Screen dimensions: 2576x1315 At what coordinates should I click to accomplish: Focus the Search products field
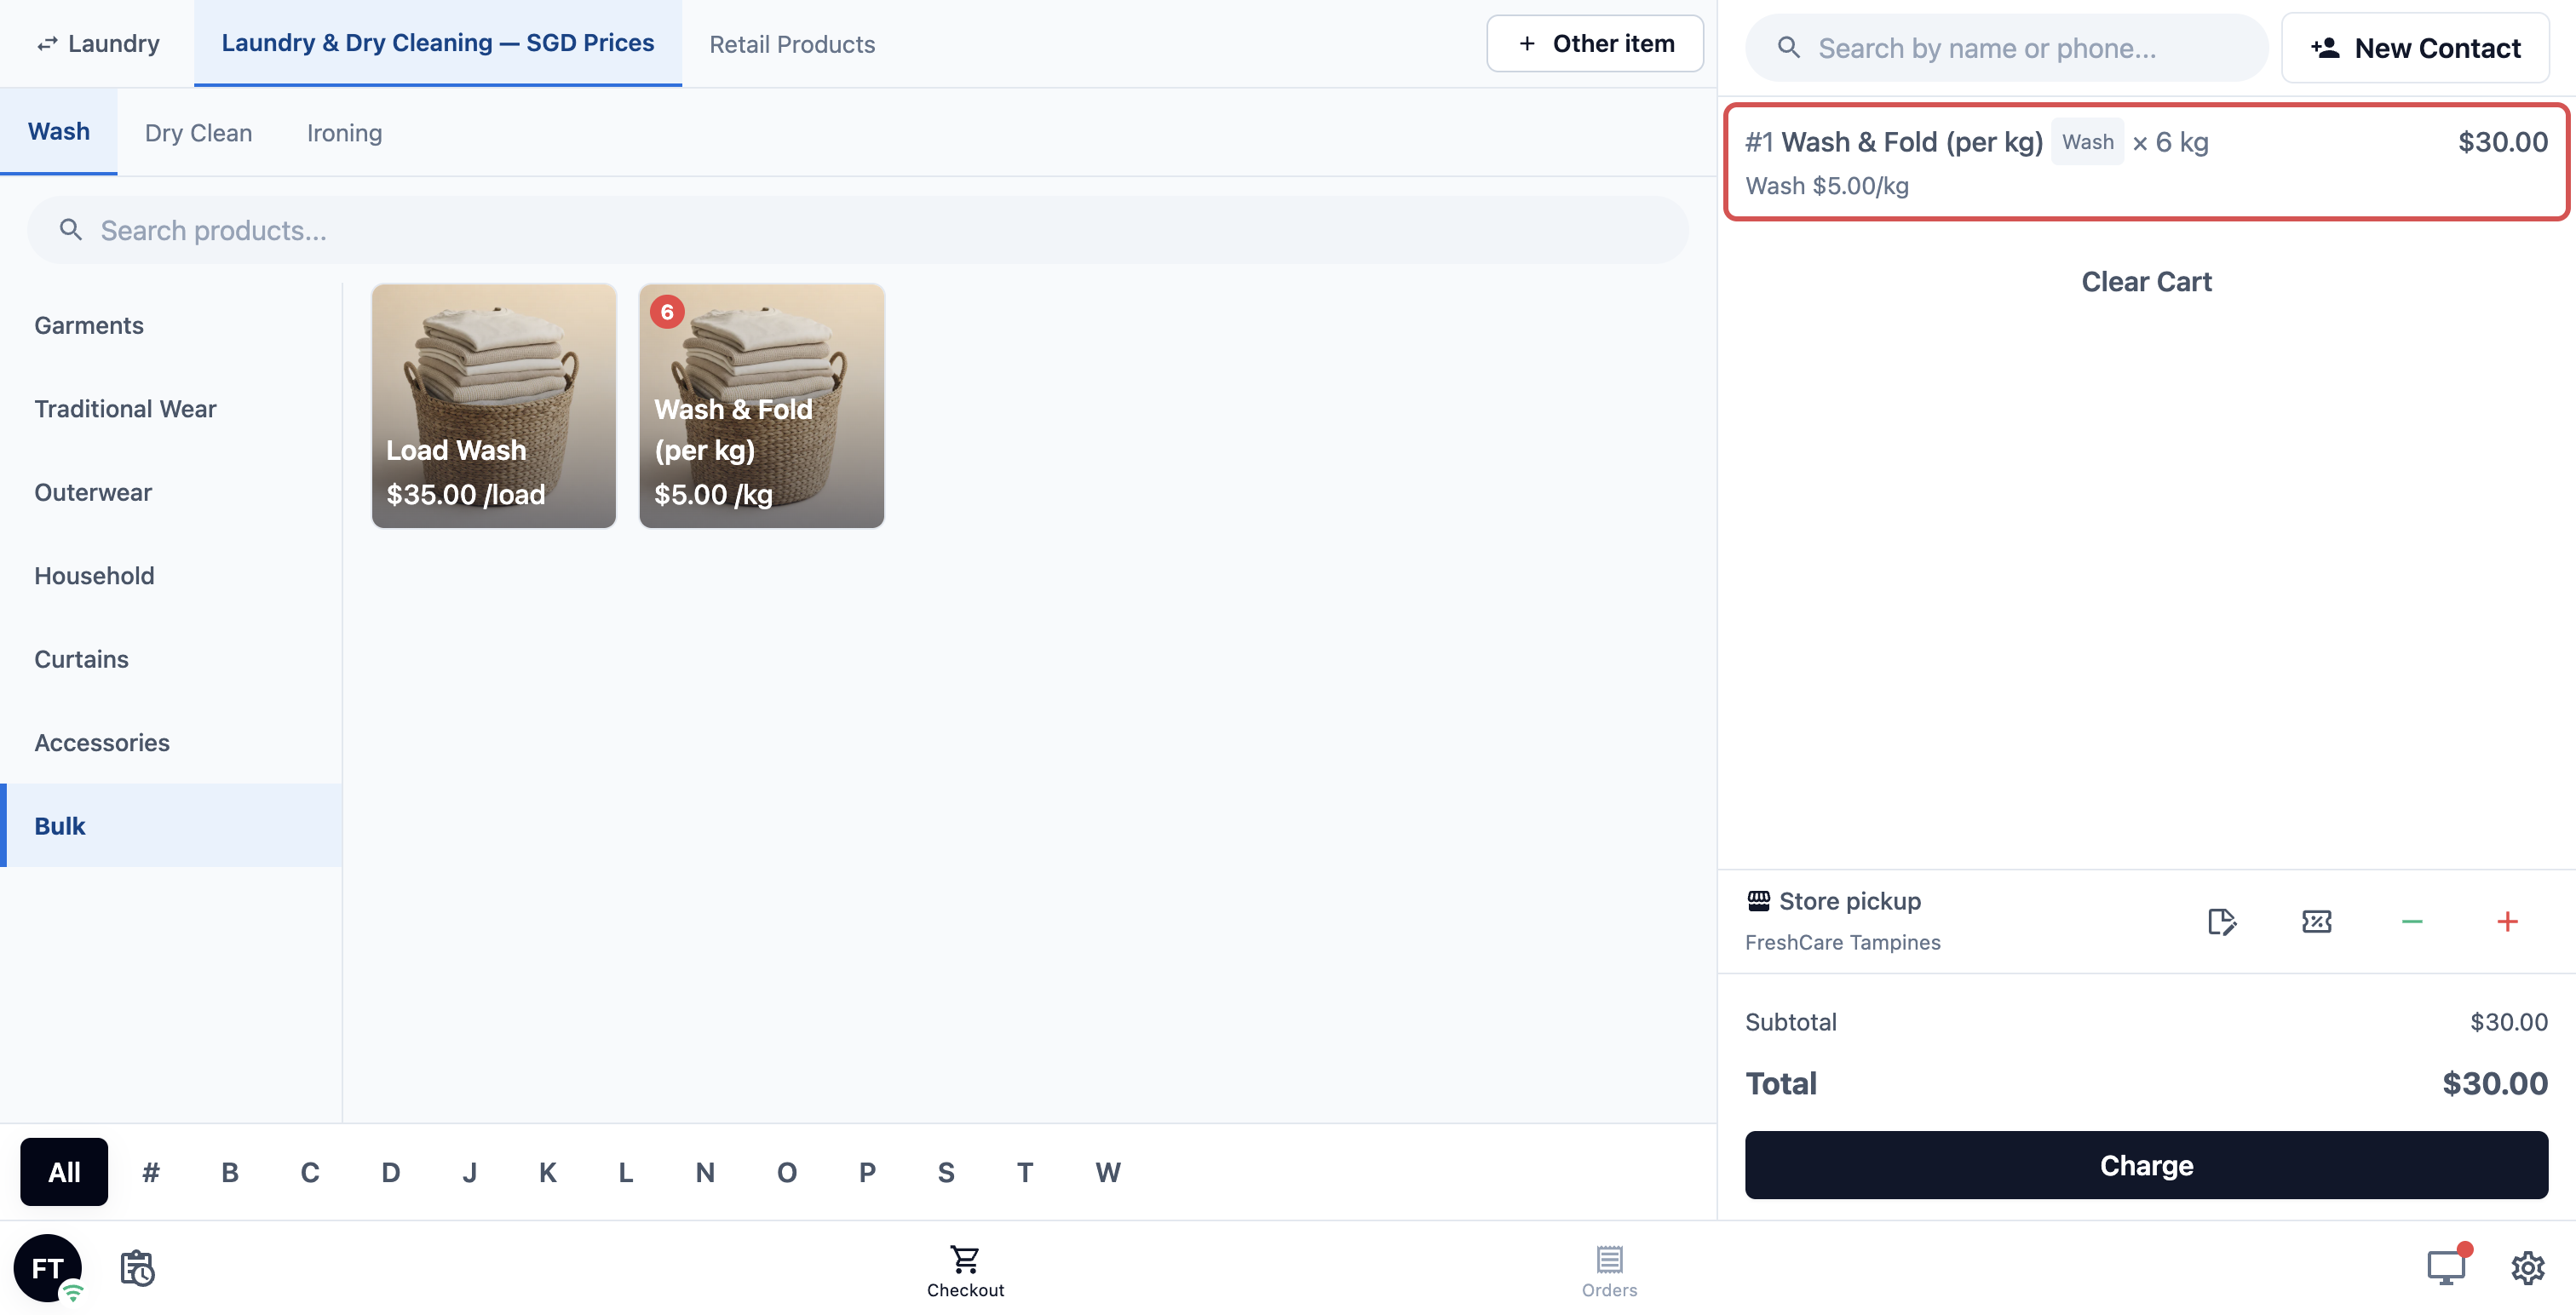858,230
